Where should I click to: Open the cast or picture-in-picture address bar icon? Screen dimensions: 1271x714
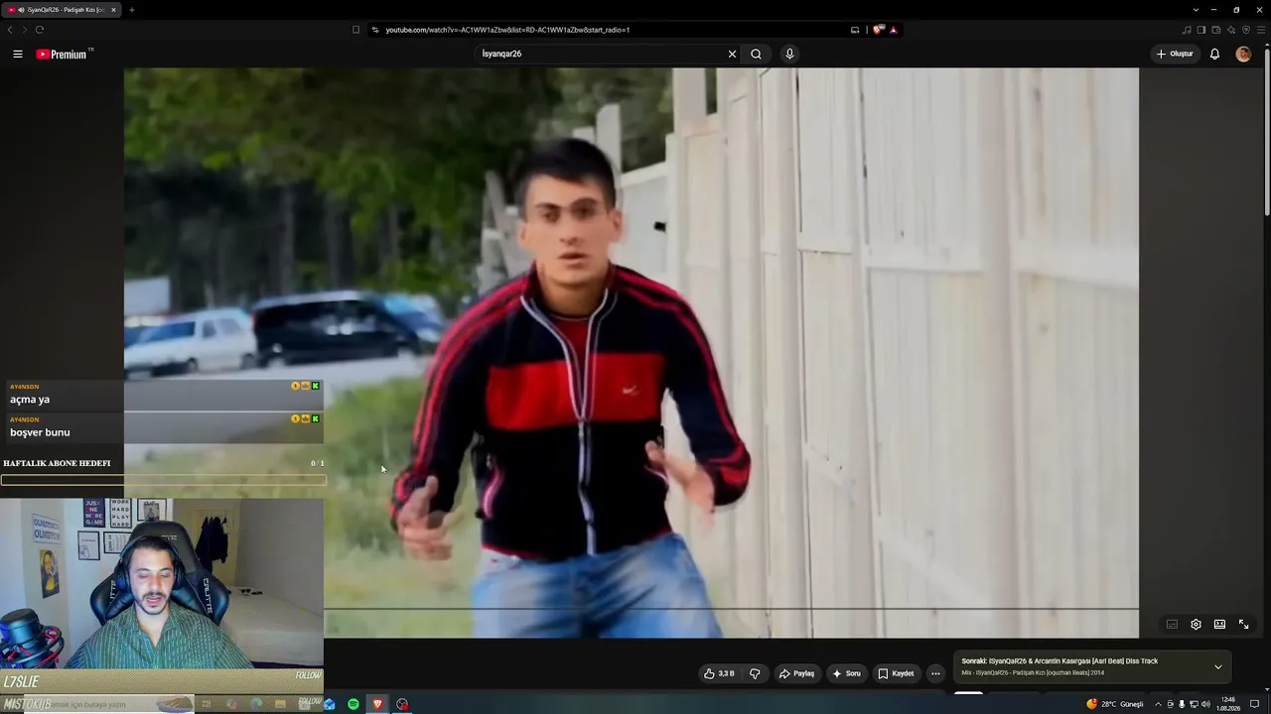(x=855, y=30)
